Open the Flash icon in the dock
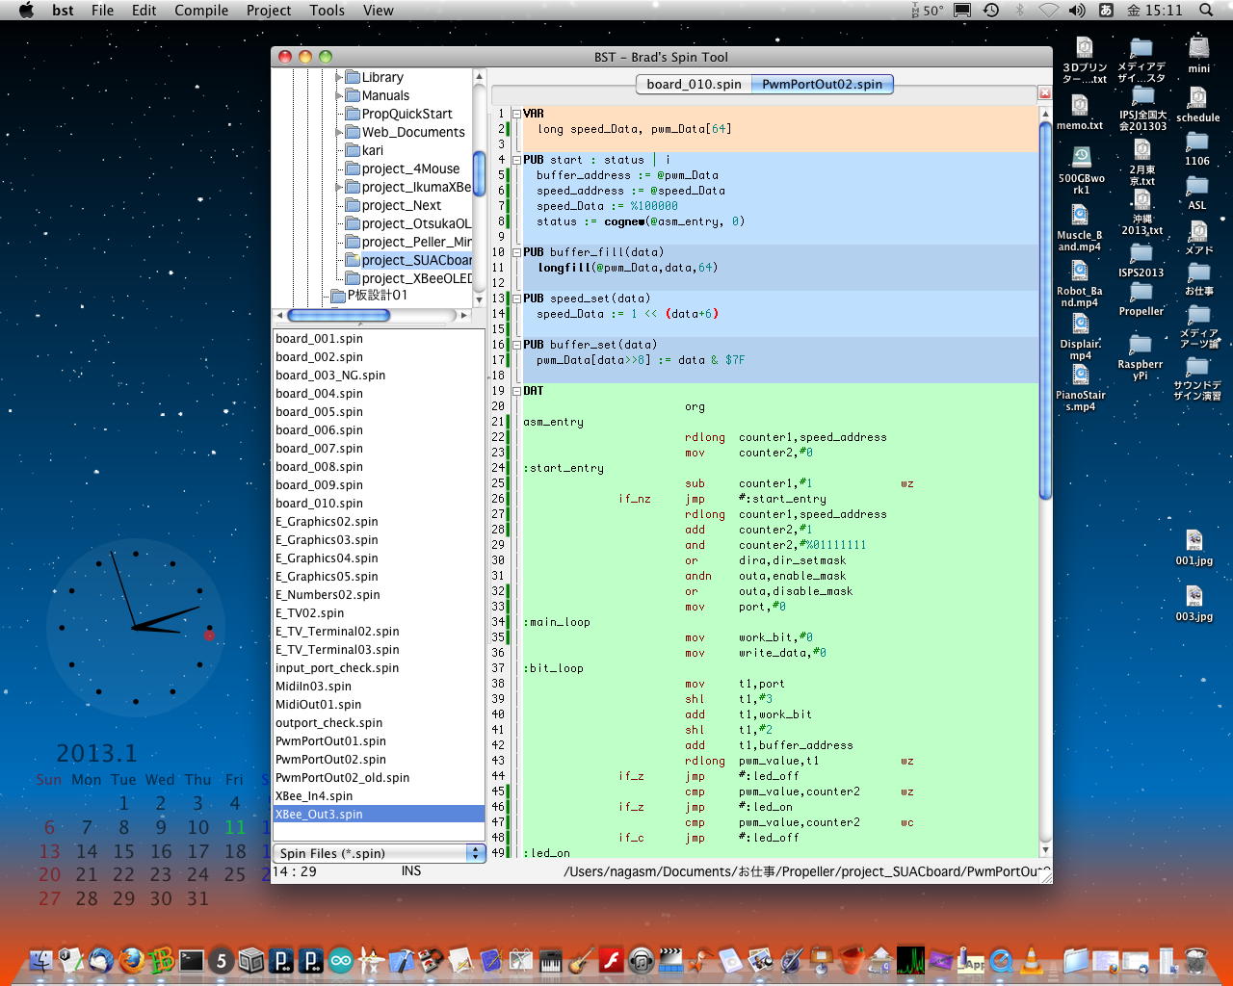 click(612, 960)
